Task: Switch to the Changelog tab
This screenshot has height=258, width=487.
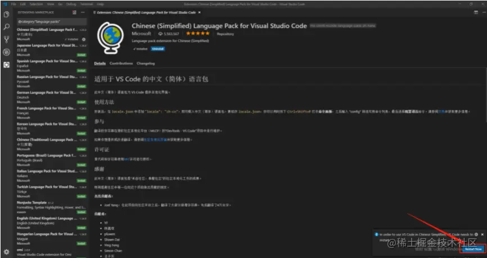Action: (146, 63)
